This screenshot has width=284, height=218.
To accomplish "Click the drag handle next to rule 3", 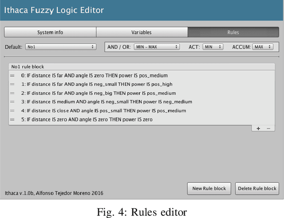I will pyautogui.click(x=12, y=102).
